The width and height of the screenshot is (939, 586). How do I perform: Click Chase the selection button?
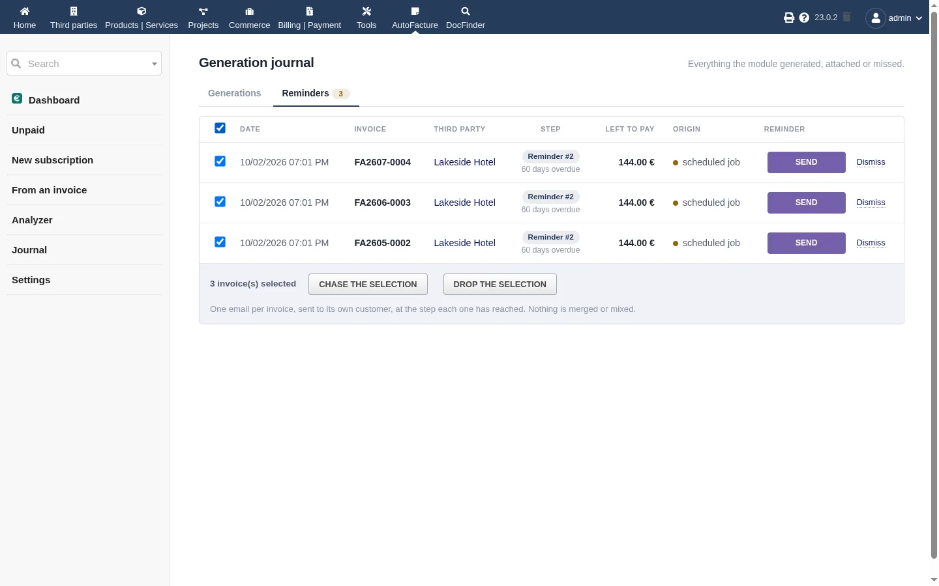pos(368,285)
